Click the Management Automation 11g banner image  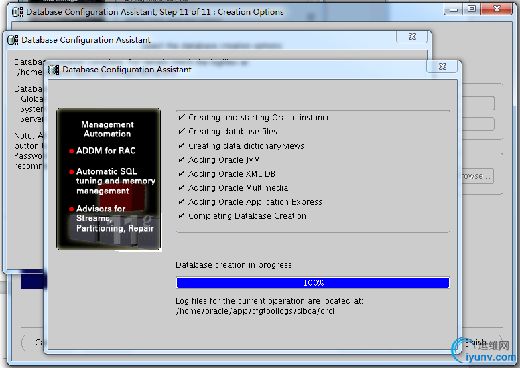coord(109,179)
